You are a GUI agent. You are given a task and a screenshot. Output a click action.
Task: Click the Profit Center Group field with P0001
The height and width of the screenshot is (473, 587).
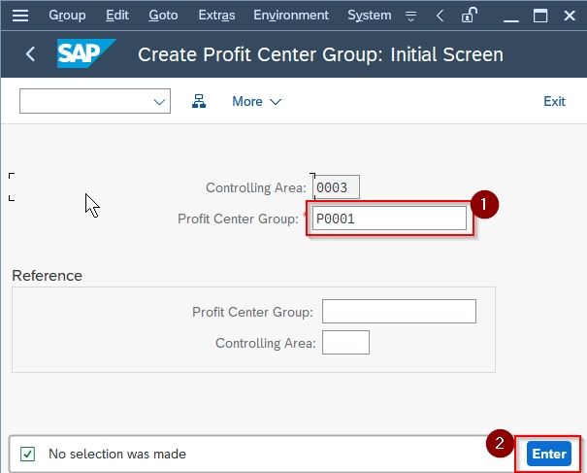coord(389,219)
